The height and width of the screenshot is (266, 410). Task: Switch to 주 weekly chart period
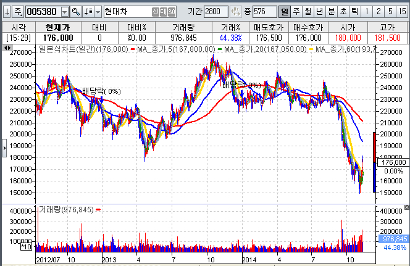[x=296, y=12]
